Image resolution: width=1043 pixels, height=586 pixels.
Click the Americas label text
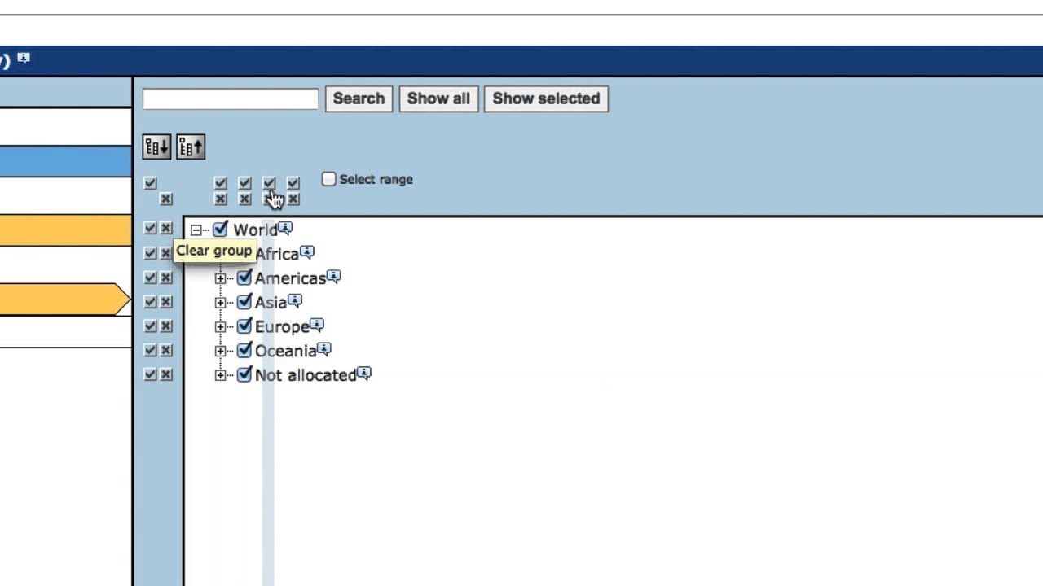pyautogui.click(x=290, y=278)
